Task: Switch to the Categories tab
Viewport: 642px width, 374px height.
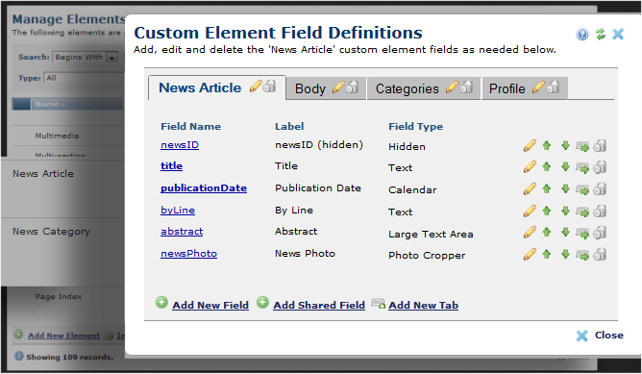Action: click(x=407, y=88)
